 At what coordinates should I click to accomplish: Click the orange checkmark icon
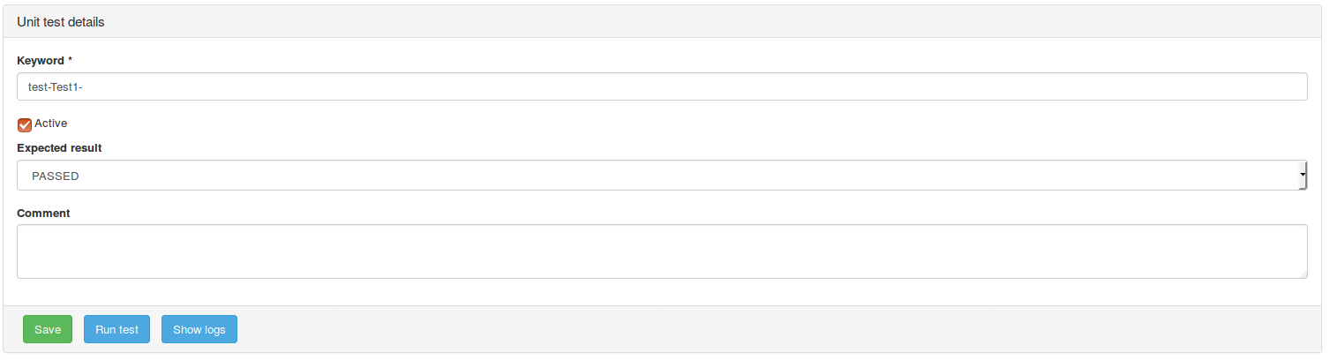pyautogui.click(x=25, y=124)
